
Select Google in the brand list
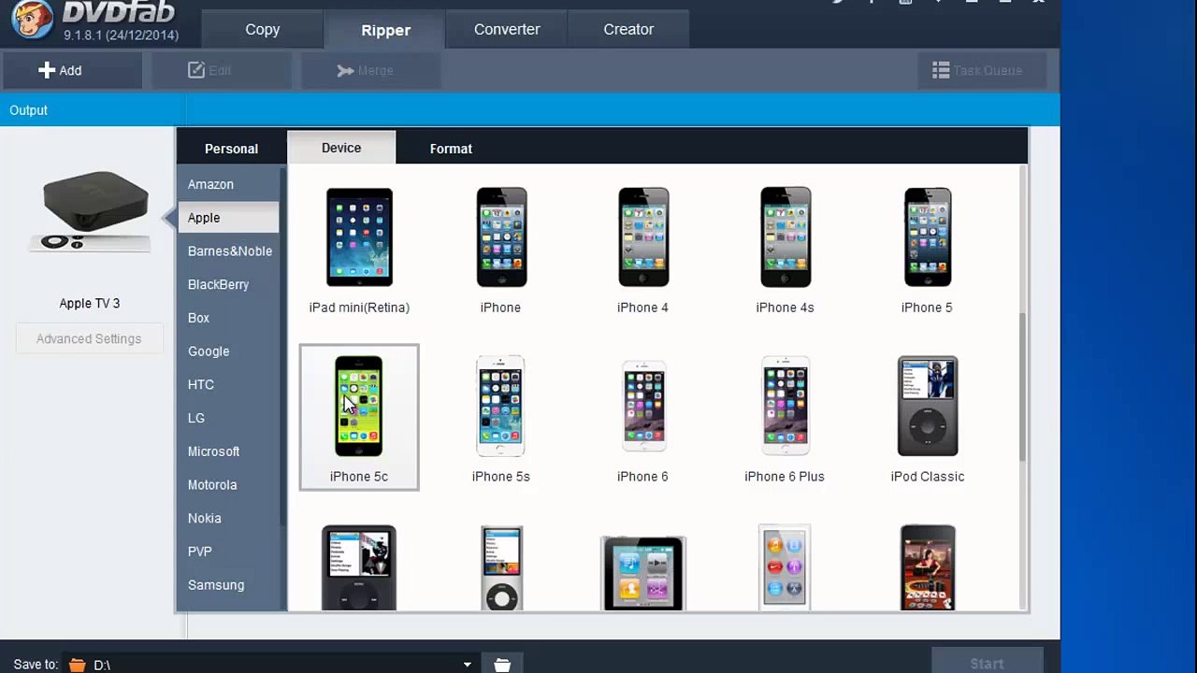click(x=228, y=351)
